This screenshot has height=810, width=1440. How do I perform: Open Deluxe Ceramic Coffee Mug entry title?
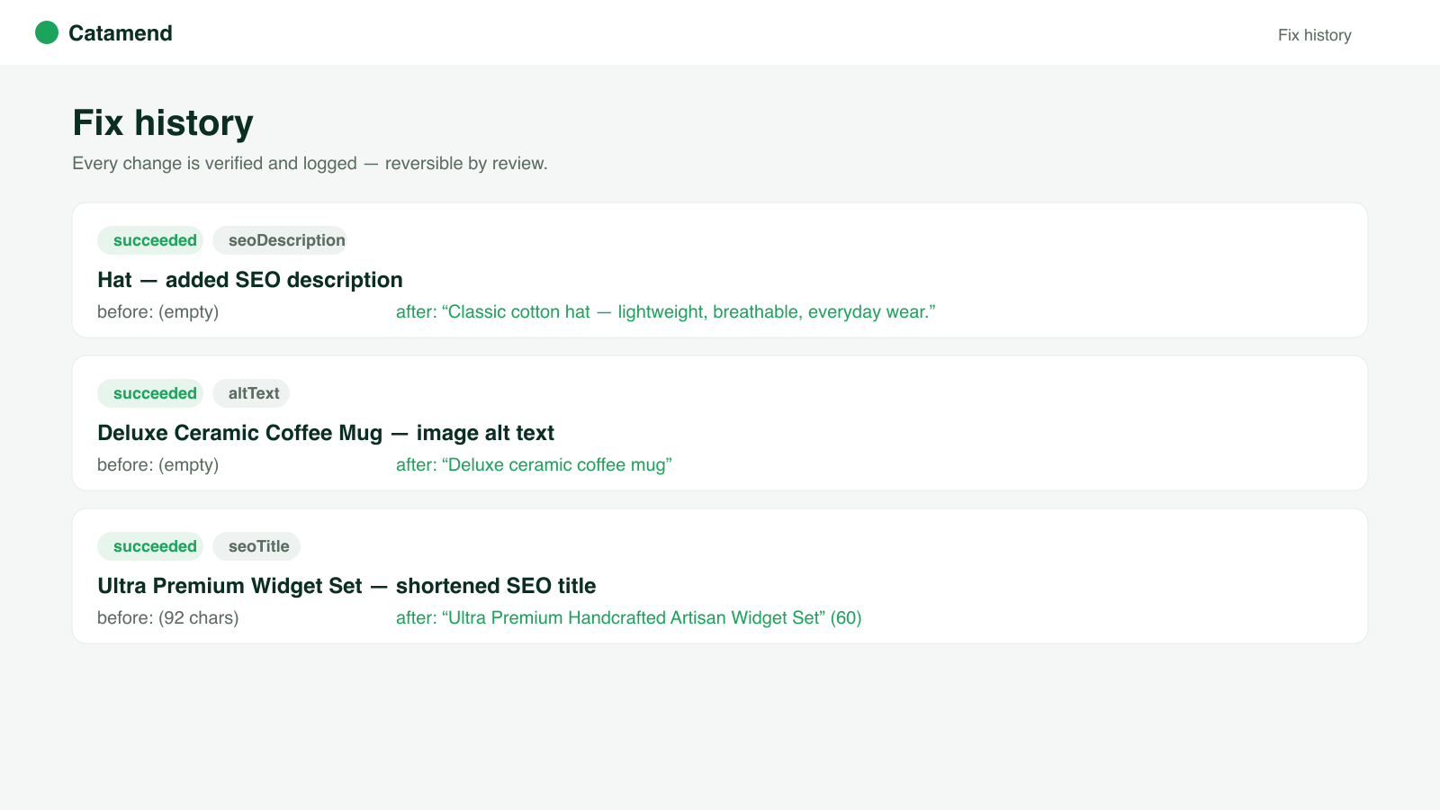coord(326,433)
